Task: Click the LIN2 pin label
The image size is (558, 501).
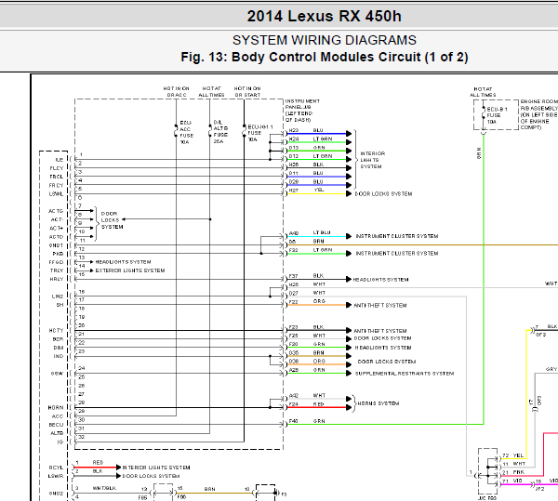Action: point(58,297)
